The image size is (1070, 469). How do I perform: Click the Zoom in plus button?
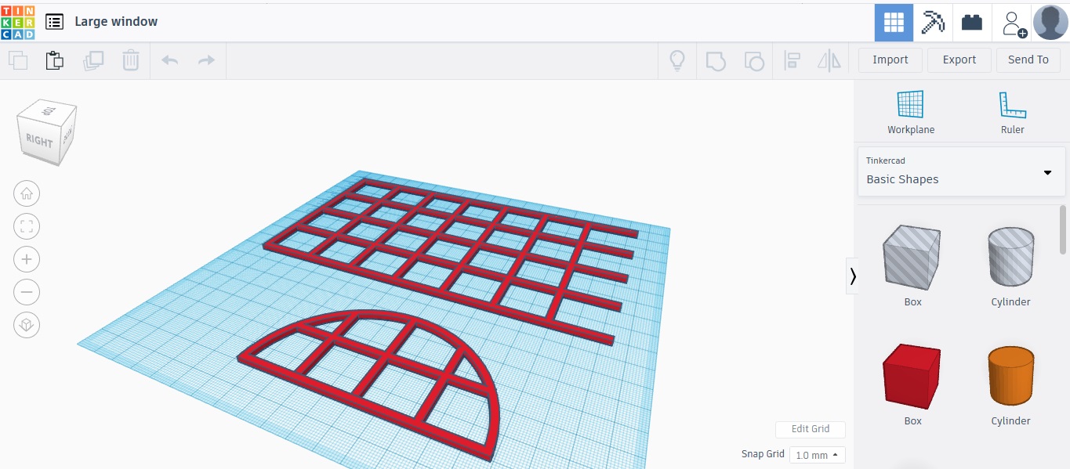(27, 259)
